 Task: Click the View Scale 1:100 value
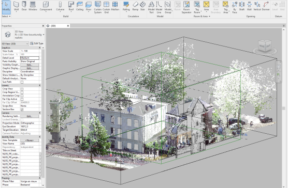point(30,51)
